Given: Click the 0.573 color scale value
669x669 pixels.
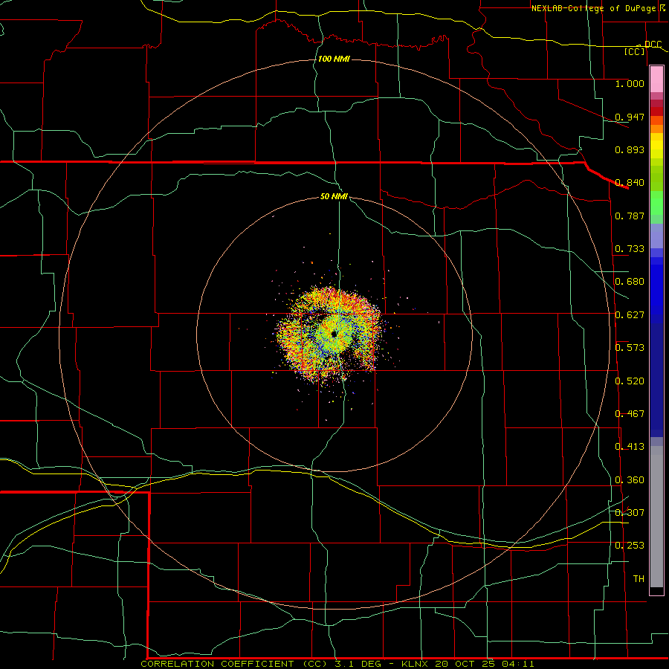Looking at the screenshot, I should point(630,348).
